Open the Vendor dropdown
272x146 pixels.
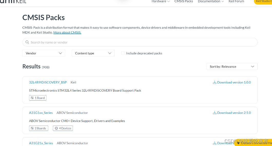click(44, 53)
